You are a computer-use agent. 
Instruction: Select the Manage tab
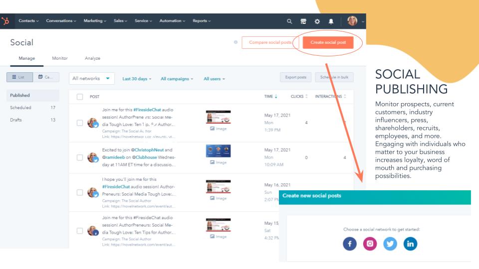tap(26, 58)
